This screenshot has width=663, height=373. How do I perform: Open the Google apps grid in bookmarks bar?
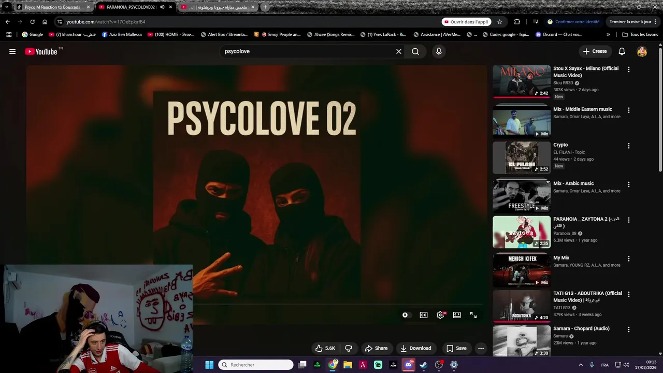9,34
